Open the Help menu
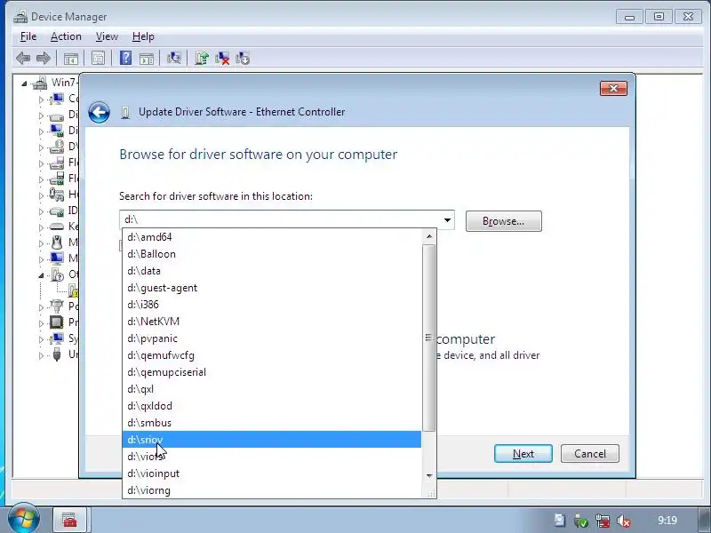This screenshot has width=711, height=533. pos(143,36)
